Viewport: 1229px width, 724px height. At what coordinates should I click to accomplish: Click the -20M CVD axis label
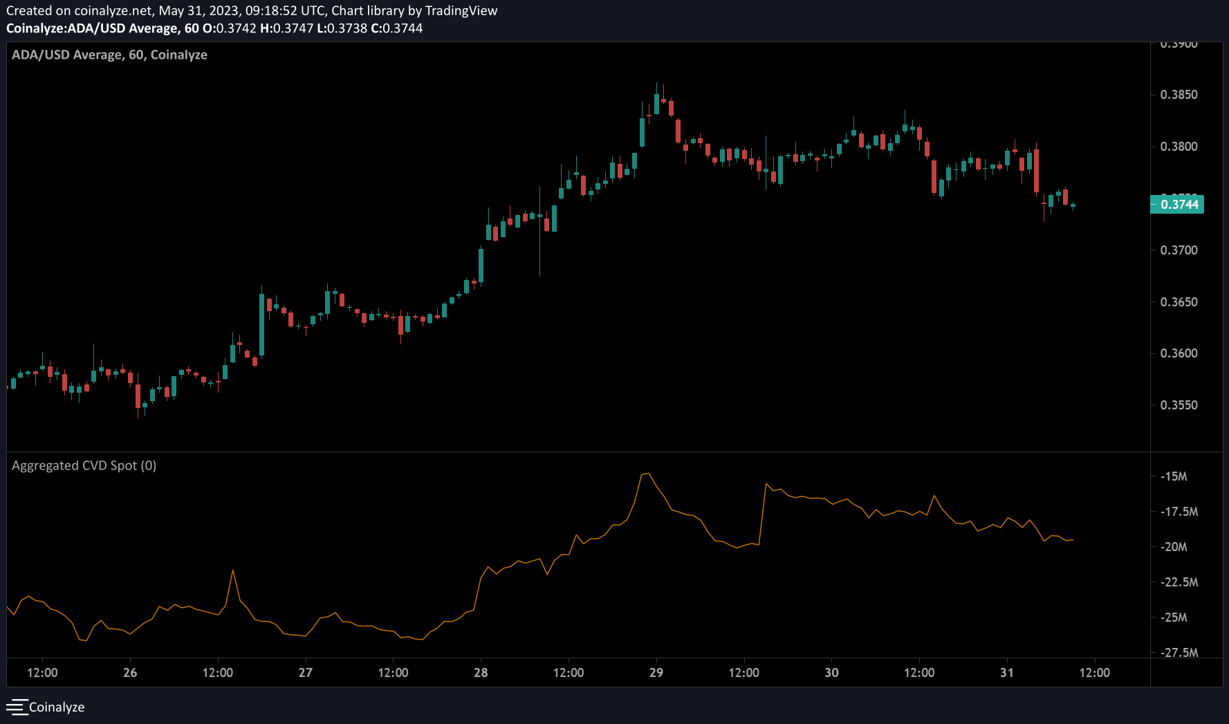pyautogui.click(x=1174, y=547)
